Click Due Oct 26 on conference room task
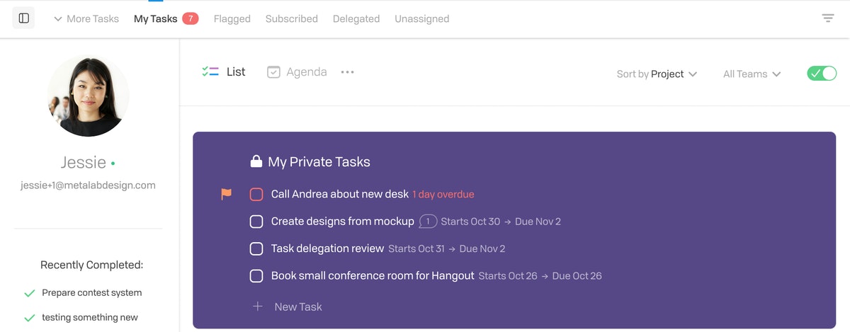The width and height of the screenshot is (850, 332). coord(577,276)
